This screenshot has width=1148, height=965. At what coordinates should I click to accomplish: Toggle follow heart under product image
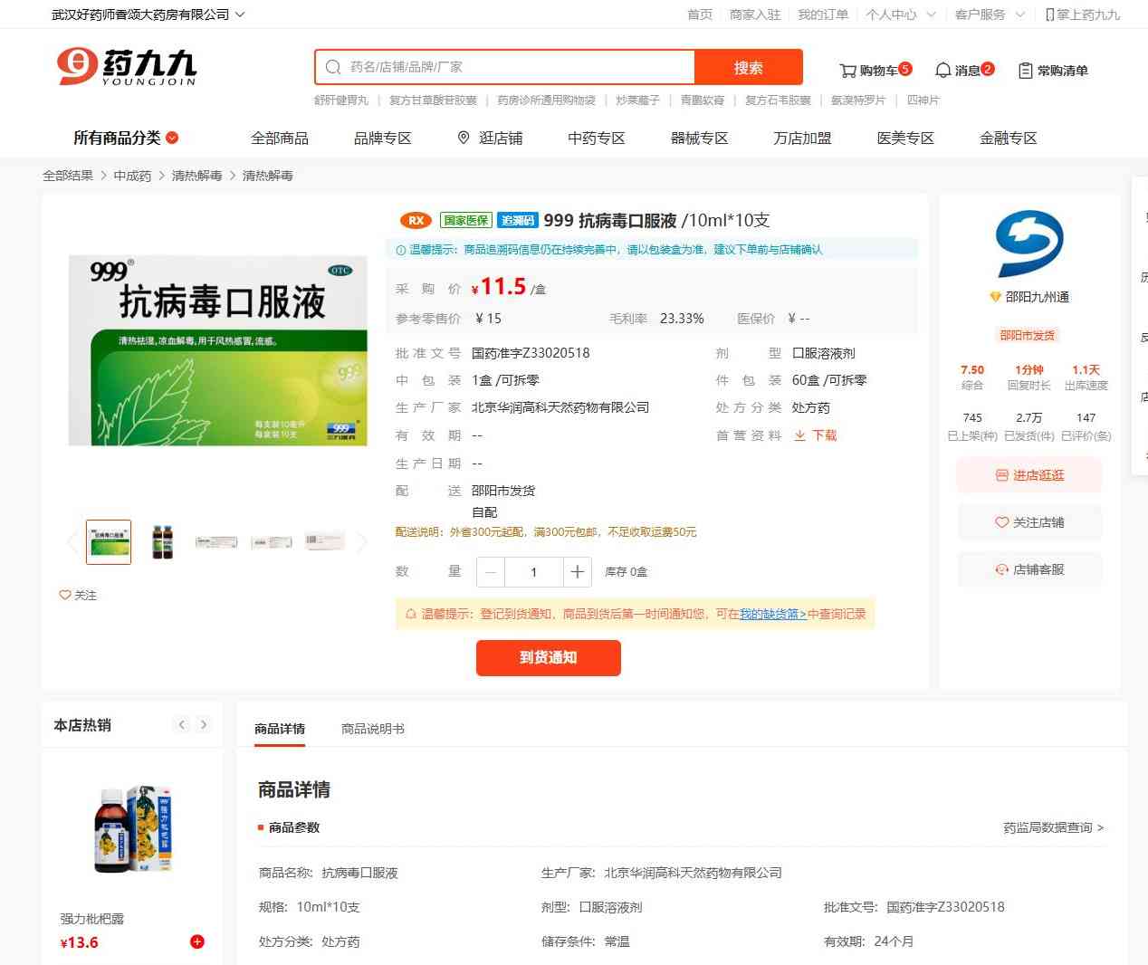tap(65, 595)
